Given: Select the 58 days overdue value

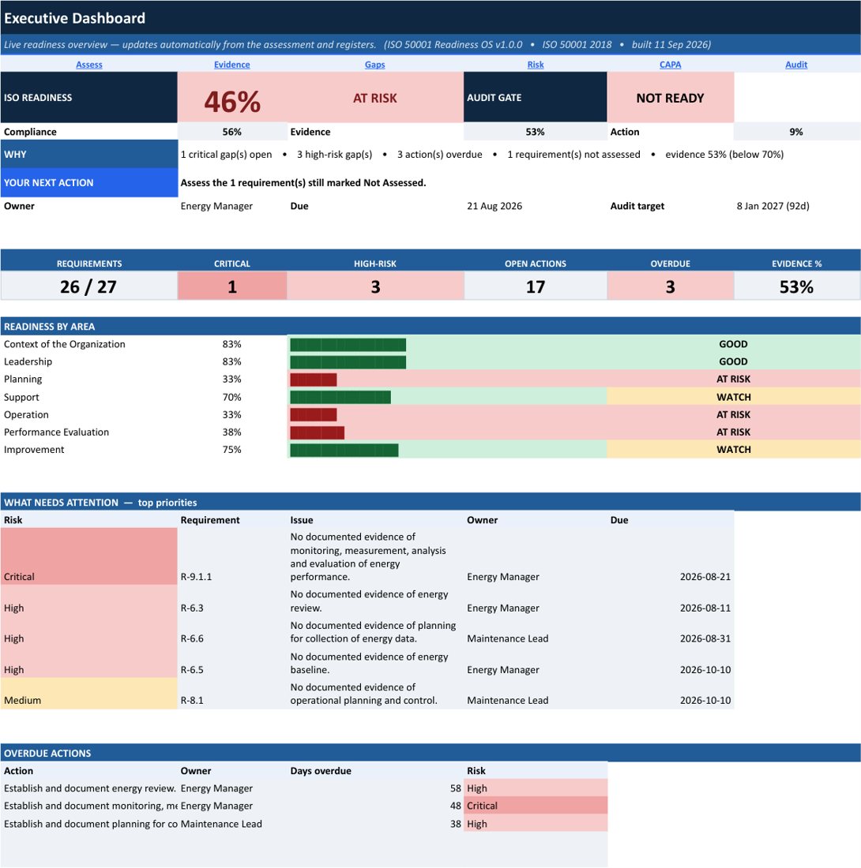Looking at the screenshot, I should [x=456, y=788].
